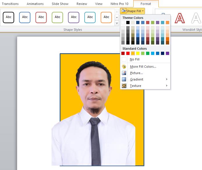Image resolution: width=202 pixels, height=170 pixels.
Task: Switch to the Animations tab
Action: pyautogui.click(x=35, y=4)
